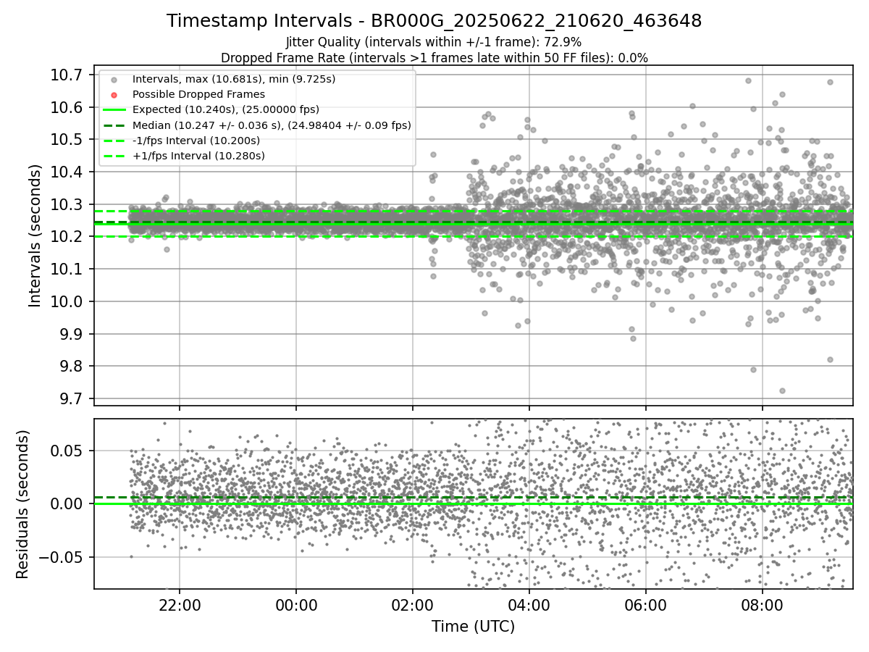869x652 pixels.
Task: Click the plot title "Timestamp Intervals - BR000G_20250622_210620_463648"
Action: pyautogui.click(x=434, y=21)
